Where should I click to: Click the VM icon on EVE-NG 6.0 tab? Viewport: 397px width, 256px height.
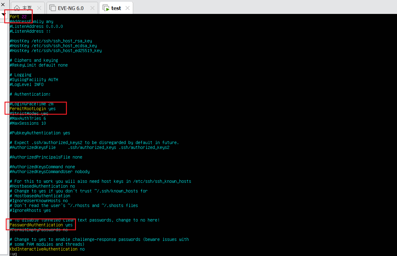point(52,8)
